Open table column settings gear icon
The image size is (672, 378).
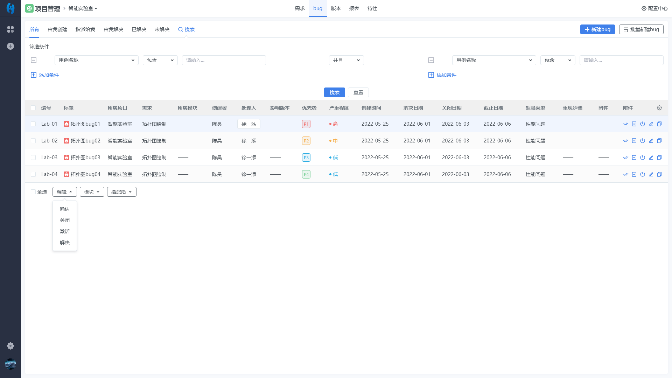point(659,108)
